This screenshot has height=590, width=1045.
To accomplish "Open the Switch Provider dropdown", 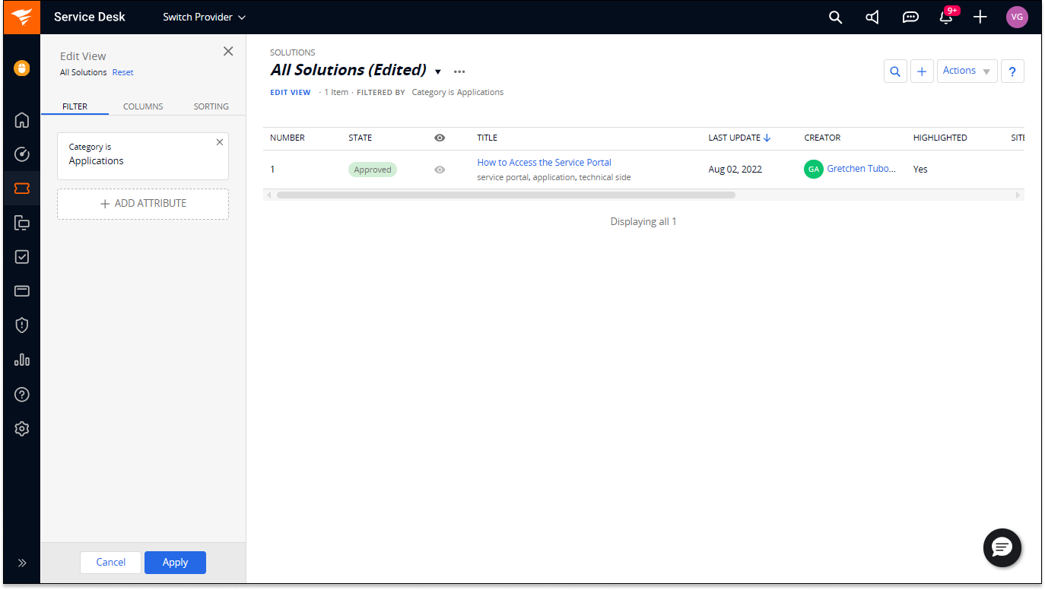I will pyautogui.click(x=205, y=17).
